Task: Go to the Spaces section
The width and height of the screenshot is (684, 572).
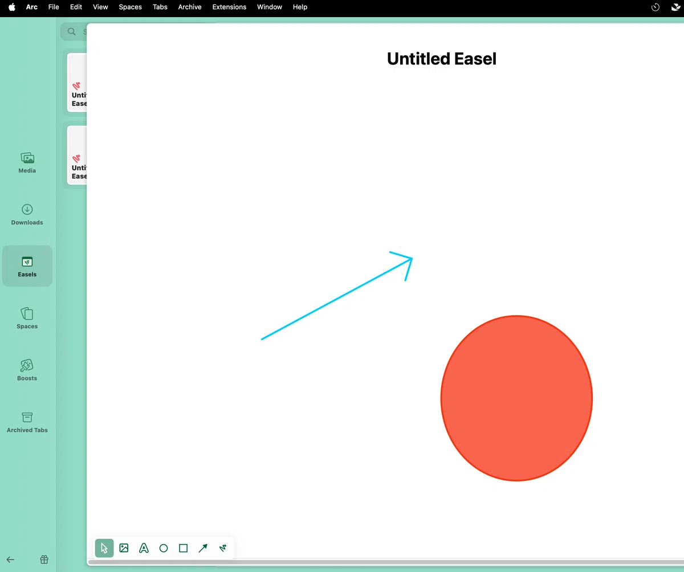Action: pyautogui.click(x=27, y=318)
